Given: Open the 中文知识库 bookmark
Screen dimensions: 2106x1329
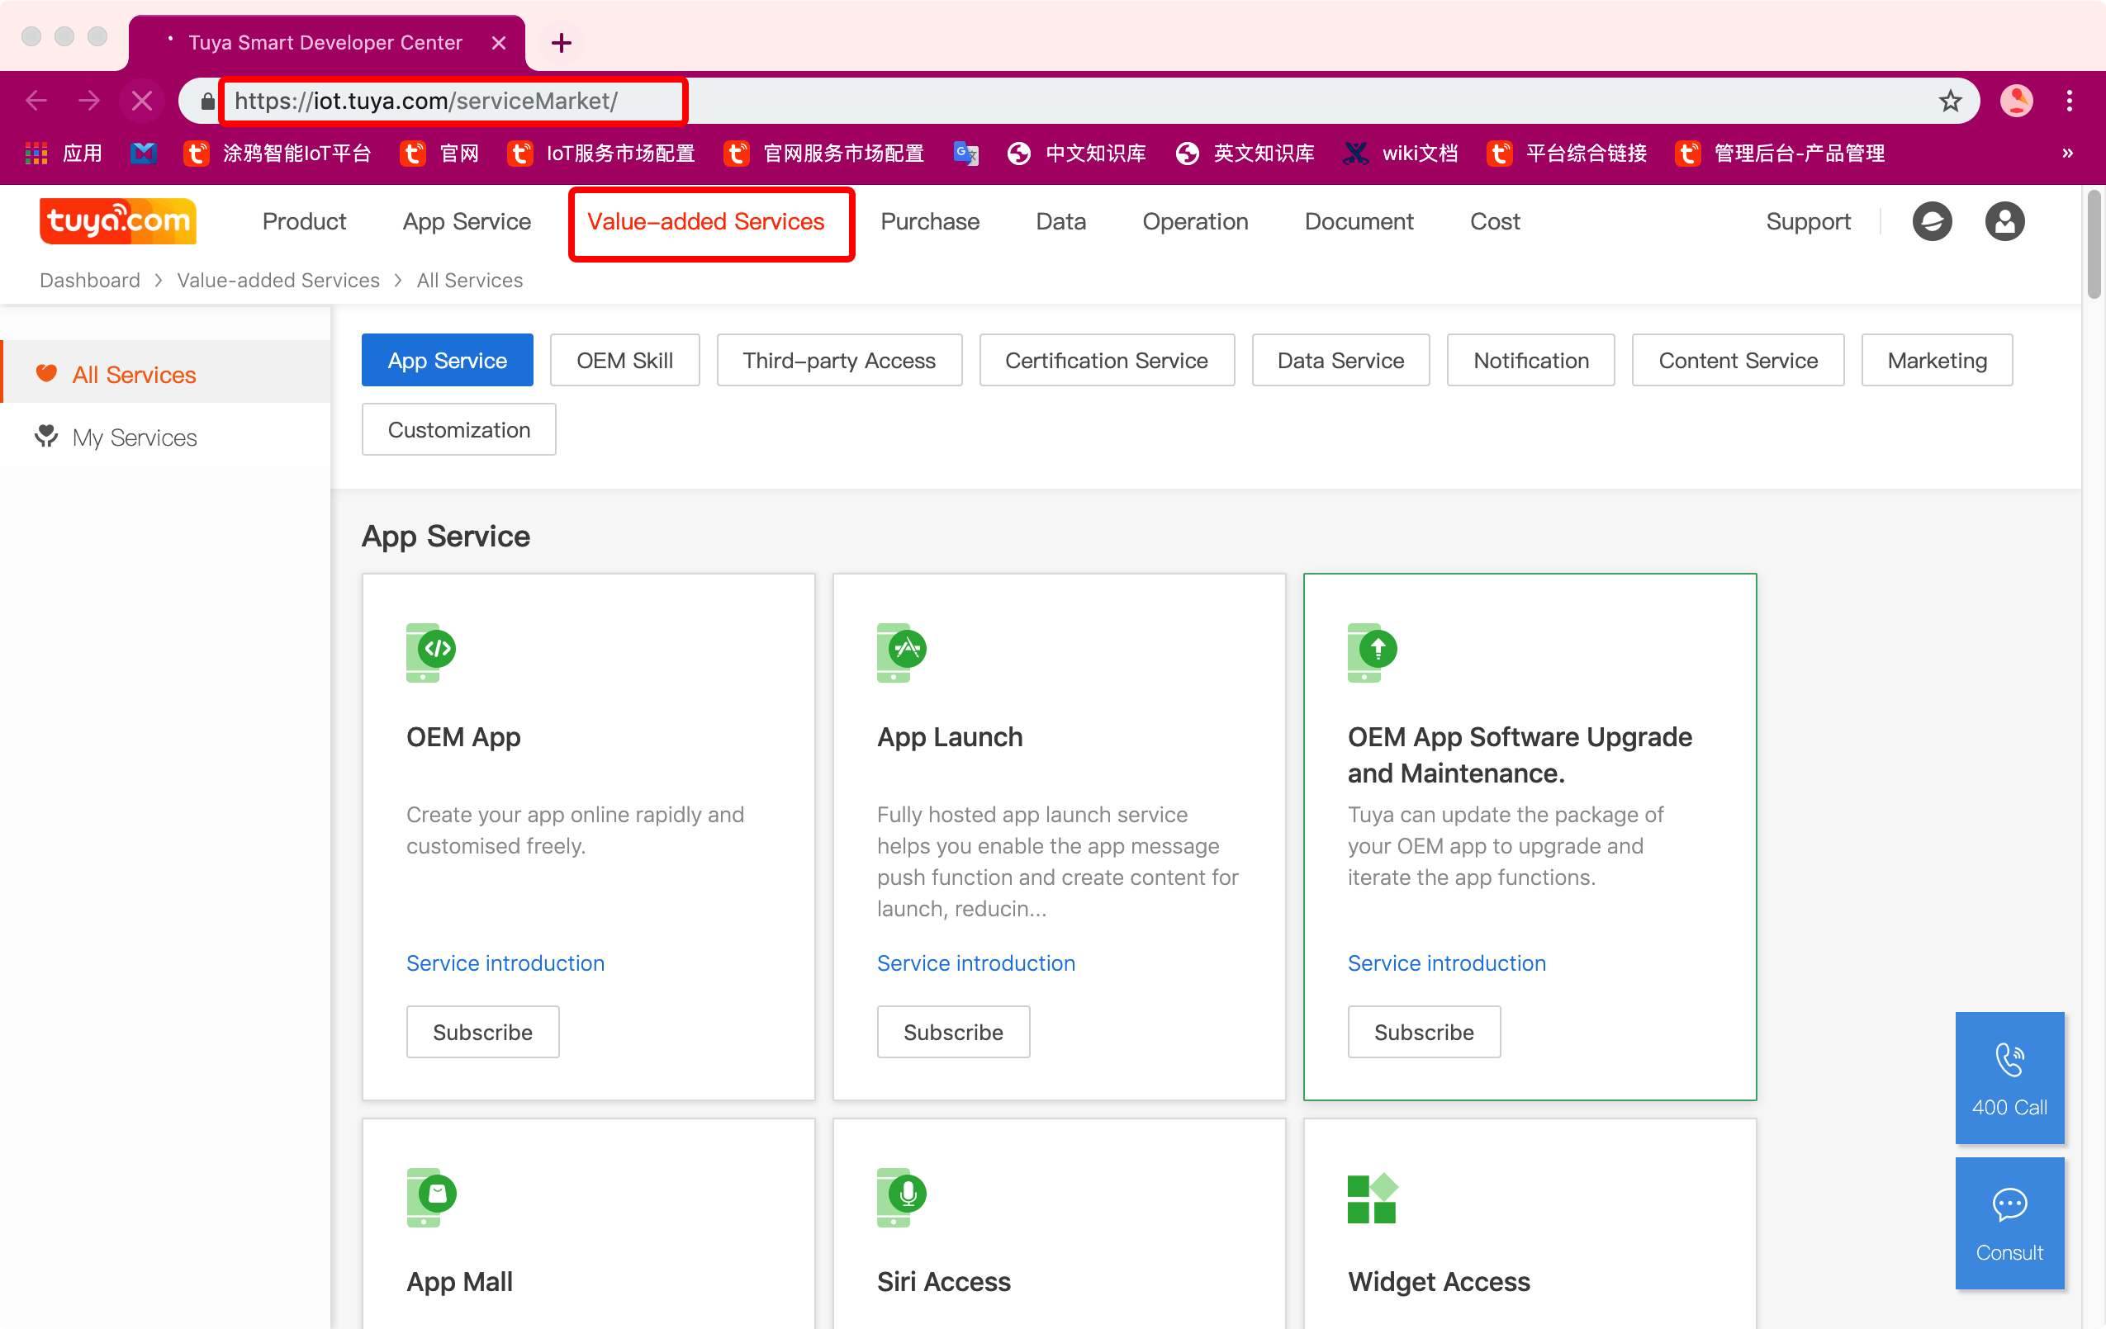Looking at the screenshot, I should pos(1077,154).
